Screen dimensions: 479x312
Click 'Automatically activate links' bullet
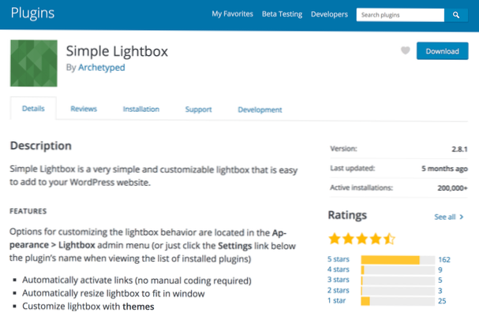point(137,280)
